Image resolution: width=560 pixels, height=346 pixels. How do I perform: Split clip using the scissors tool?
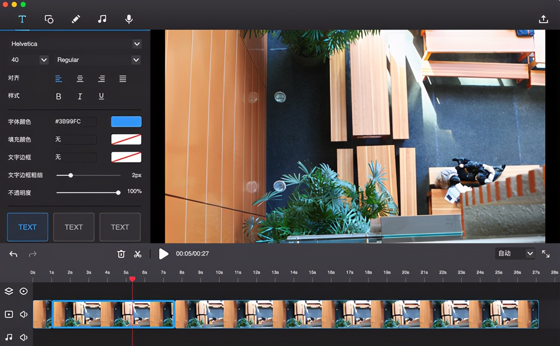coord(138,254)
